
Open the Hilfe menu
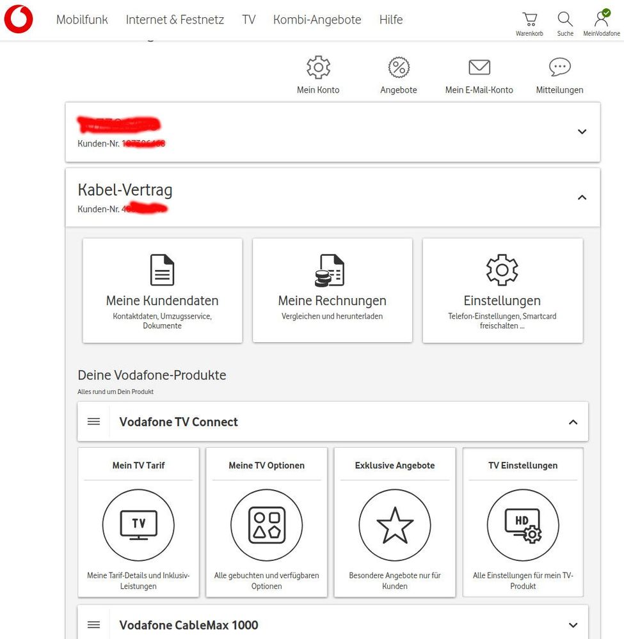tap(391, 20)
